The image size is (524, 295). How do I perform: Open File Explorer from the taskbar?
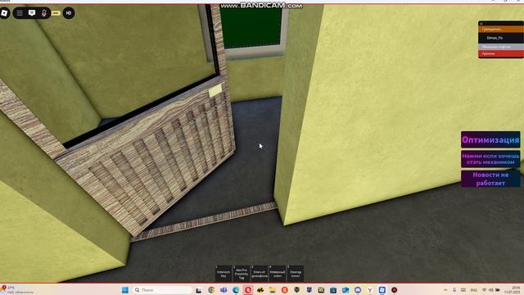[273, 290]
